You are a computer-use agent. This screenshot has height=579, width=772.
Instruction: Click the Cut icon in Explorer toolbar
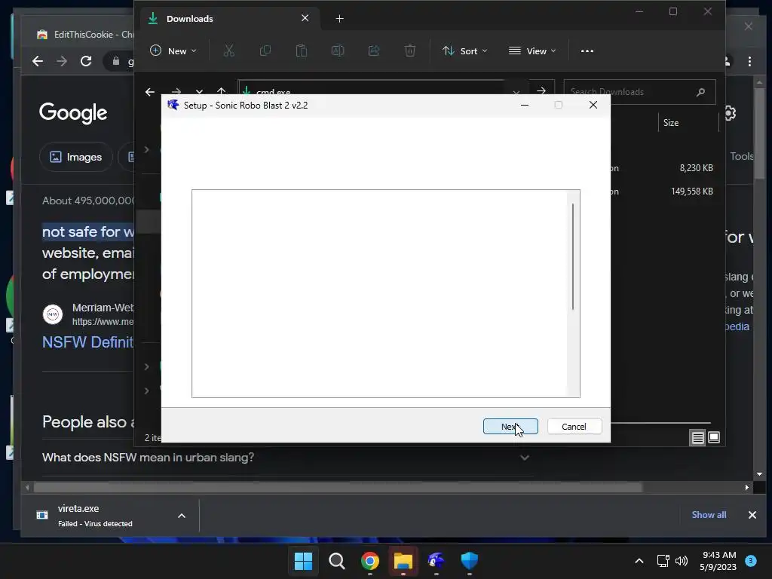coord(229,51)
